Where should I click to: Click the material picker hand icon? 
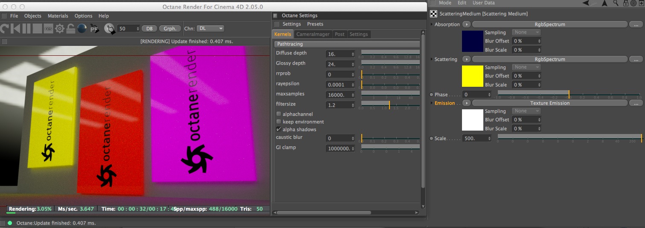110,28
